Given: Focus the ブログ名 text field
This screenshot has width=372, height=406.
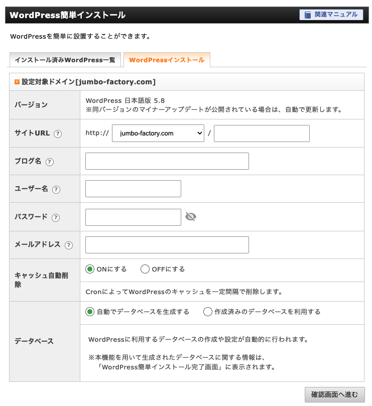Looking at the screenshot, I should (167, 161).
